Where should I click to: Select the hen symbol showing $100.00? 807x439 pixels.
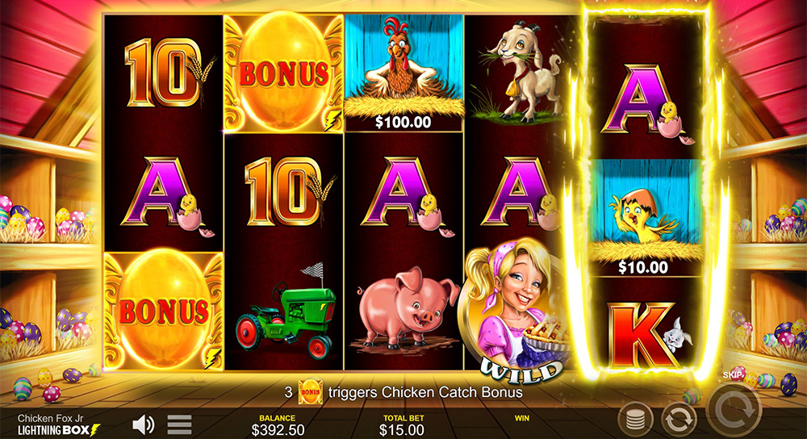403,73
